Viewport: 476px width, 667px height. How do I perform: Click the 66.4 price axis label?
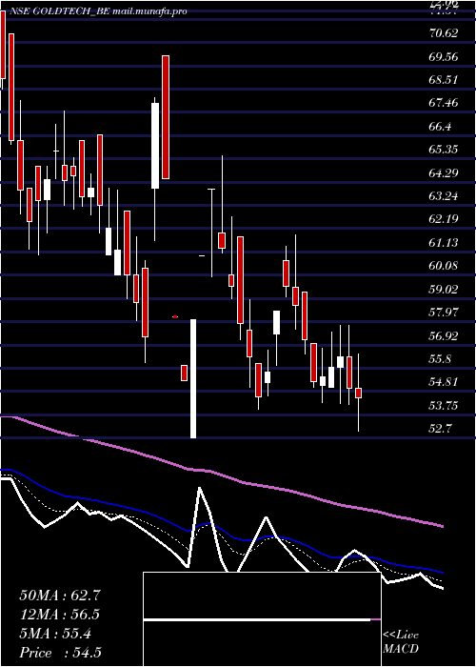tap(441, 127)
